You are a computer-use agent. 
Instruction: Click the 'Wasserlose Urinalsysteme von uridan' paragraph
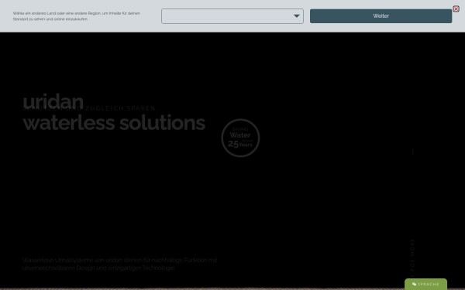[120, 264]
